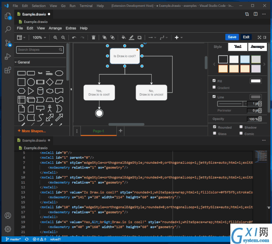Select the Page-1 diagram tab

pos(98,131)
